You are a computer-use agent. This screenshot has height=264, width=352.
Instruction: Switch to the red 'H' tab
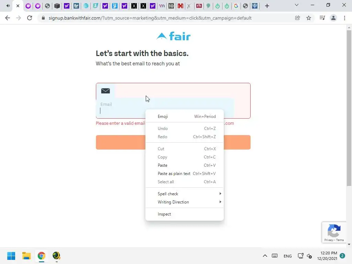pos(180,6)
